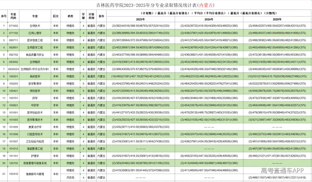Select major name 药学
Image resolution: width=312 pixels, height=182 pixels.
35,98
